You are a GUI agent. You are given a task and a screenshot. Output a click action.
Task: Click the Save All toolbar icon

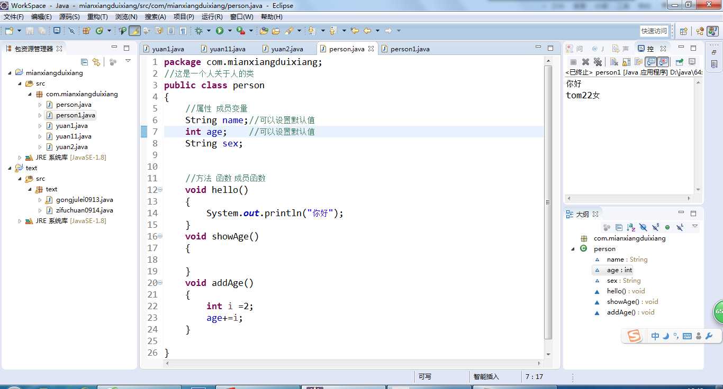tap(41, 31)
